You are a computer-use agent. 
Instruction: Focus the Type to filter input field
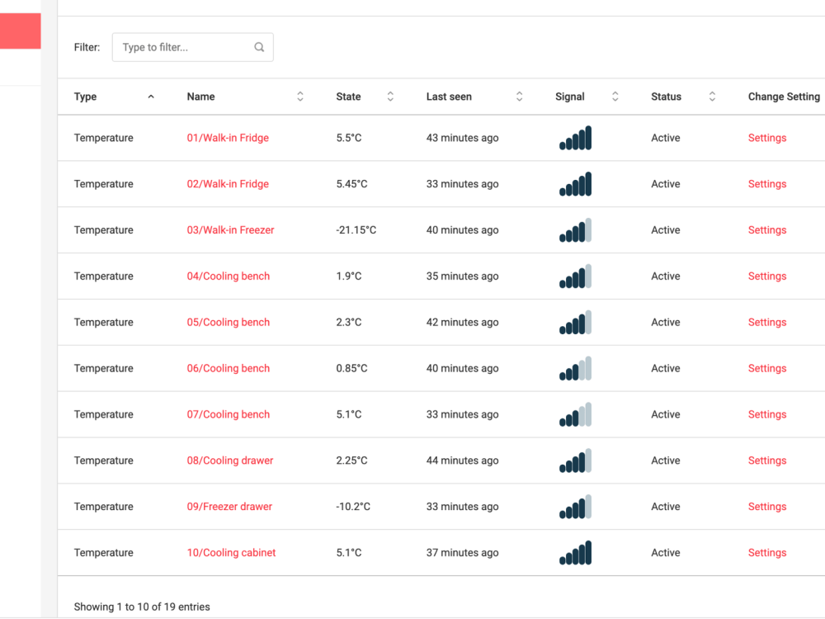click(192, 47)
